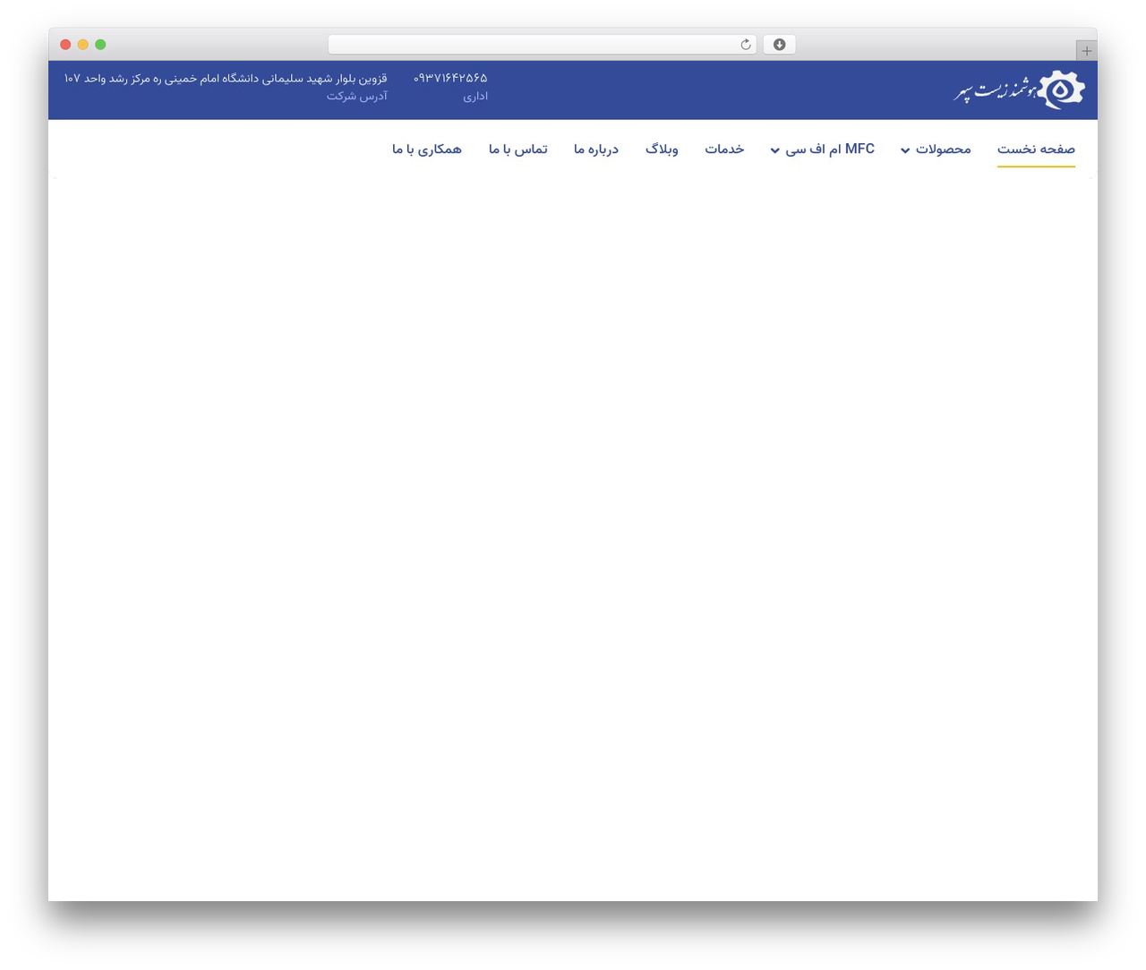This screenshot has width=1146, height=970.
Task: Click the آدرس شرکت label
Action: (x=357, y=97)
